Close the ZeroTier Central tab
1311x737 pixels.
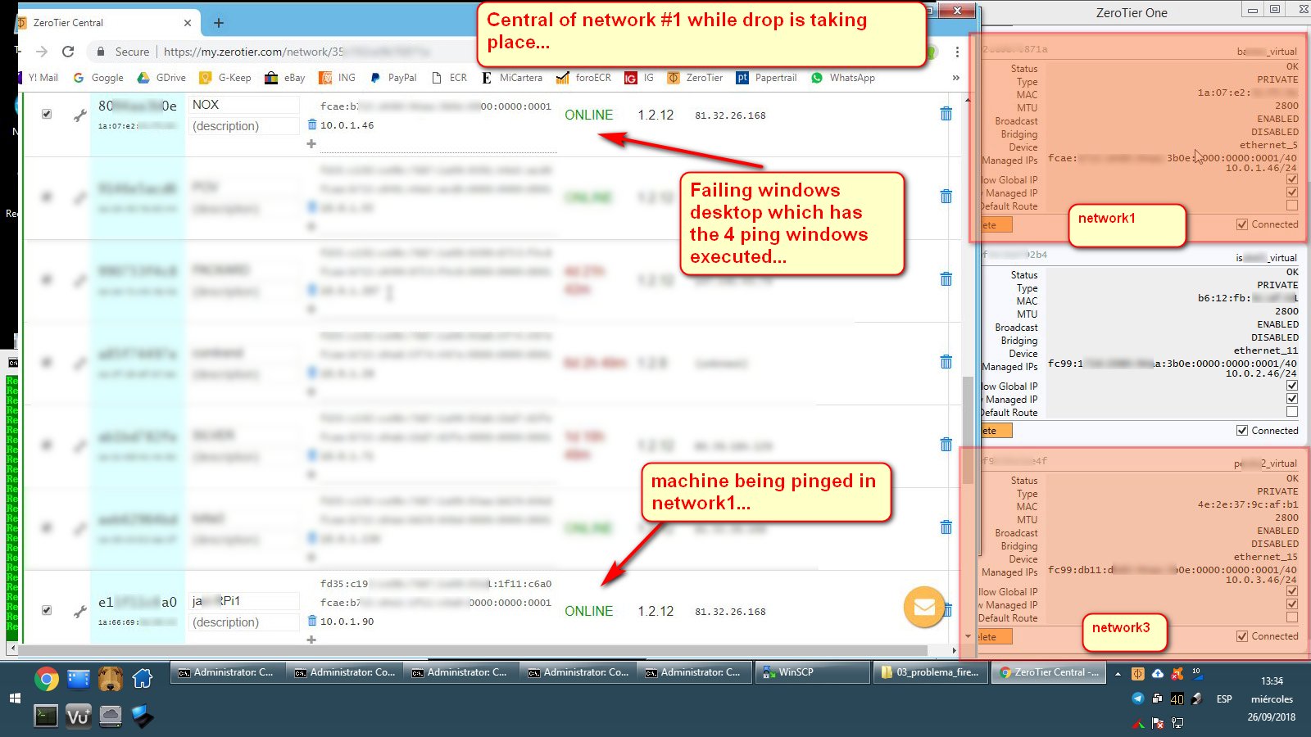(188, 23)
